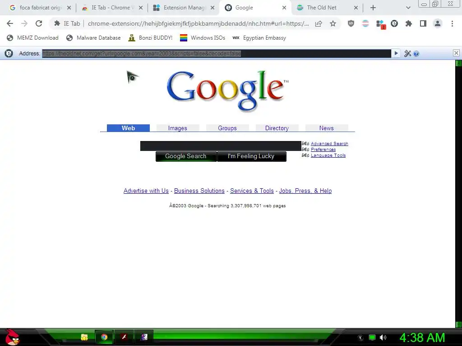The image size is (462, 346).
Task: Open the Malware Database bookmark
Action: 93,38
